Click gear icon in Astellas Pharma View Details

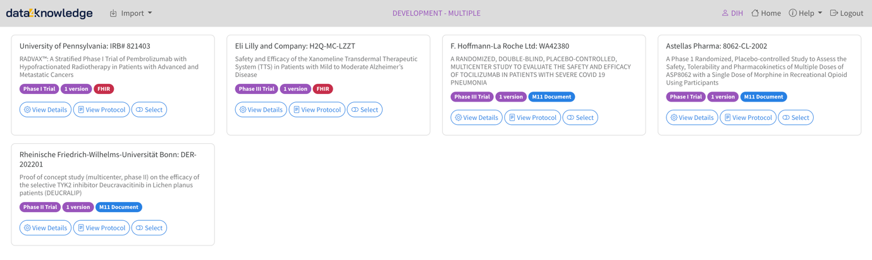pyautogui.click(x=674, y=118)
